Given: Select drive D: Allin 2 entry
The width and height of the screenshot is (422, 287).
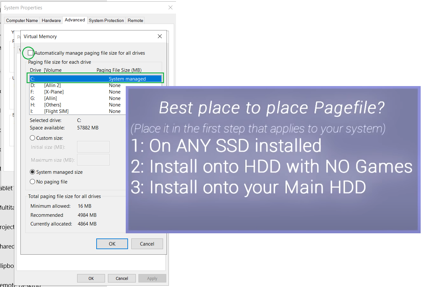Looking at the screenshot, I should point(76,85).
